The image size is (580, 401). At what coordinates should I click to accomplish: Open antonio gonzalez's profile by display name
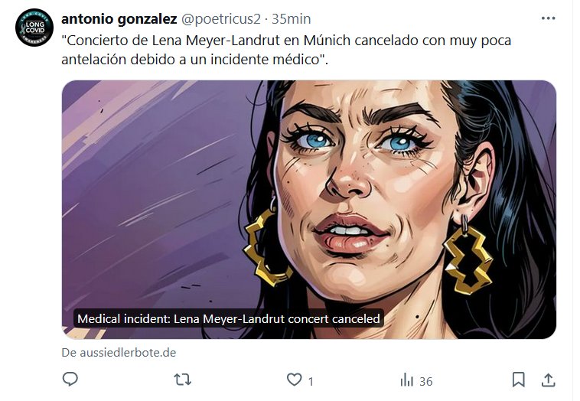click(x=119, y=18)
